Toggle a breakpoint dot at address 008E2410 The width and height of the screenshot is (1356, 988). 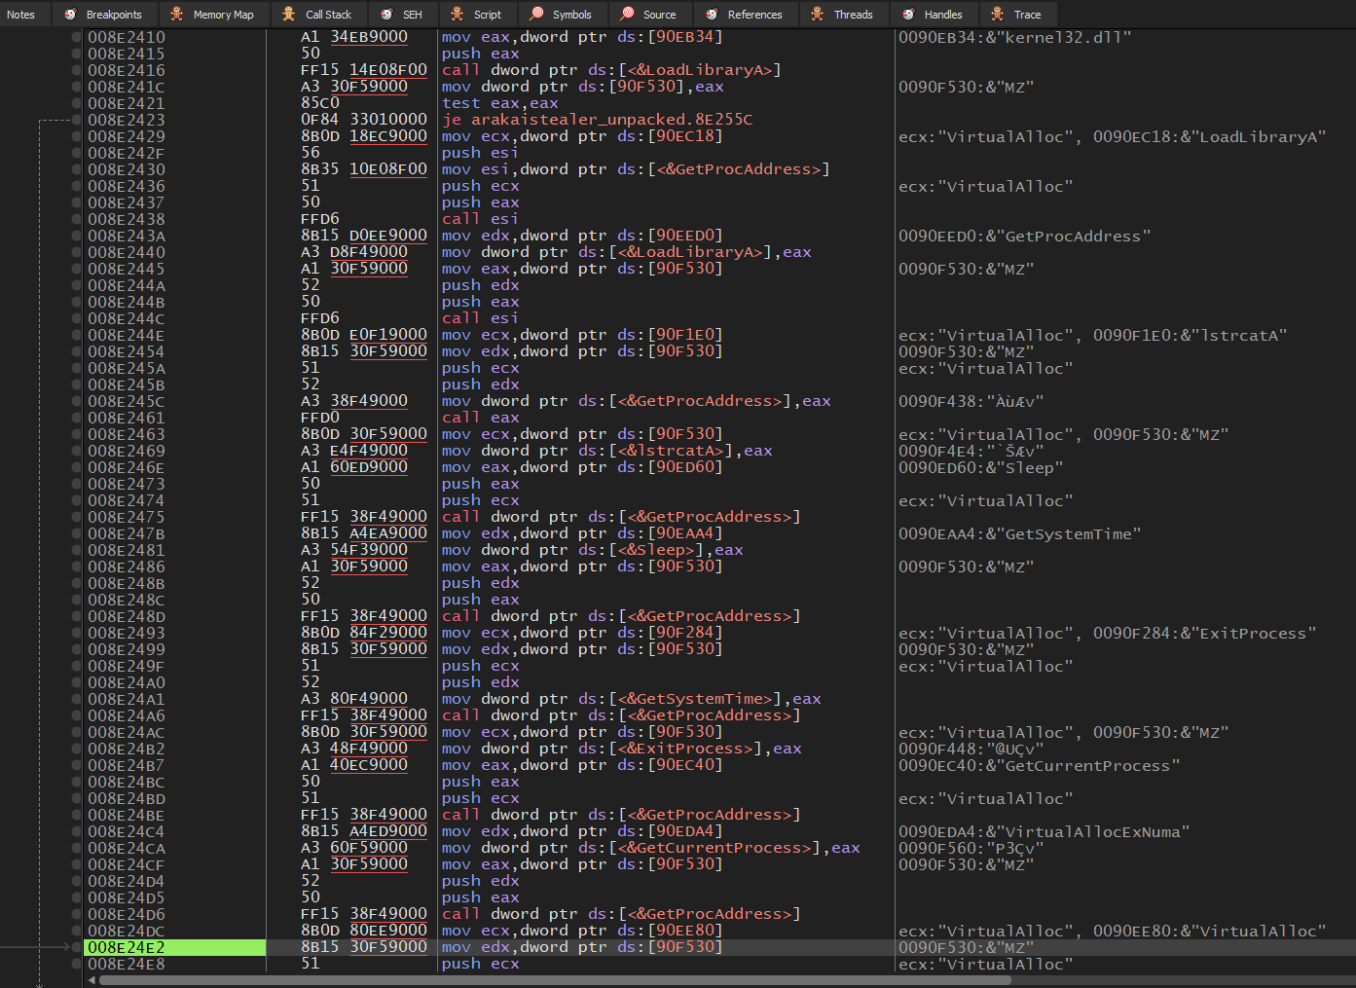[76, 37]
